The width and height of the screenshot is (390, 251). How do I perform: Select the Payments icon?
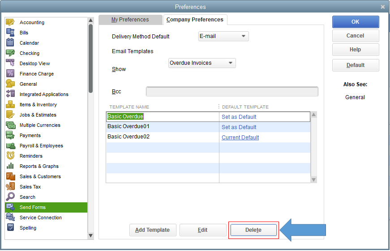(10, 135)
